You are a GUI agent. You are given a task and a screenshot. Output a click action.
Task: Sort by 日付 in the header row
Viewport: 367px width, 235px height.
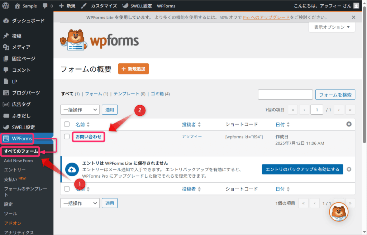[x=282, y=125]
